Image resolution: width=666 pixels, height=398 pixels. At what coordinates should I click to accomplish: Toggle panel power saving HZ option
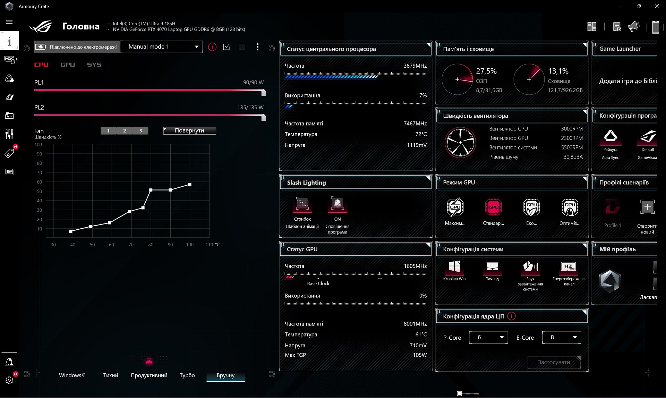[x=568, y=266]
